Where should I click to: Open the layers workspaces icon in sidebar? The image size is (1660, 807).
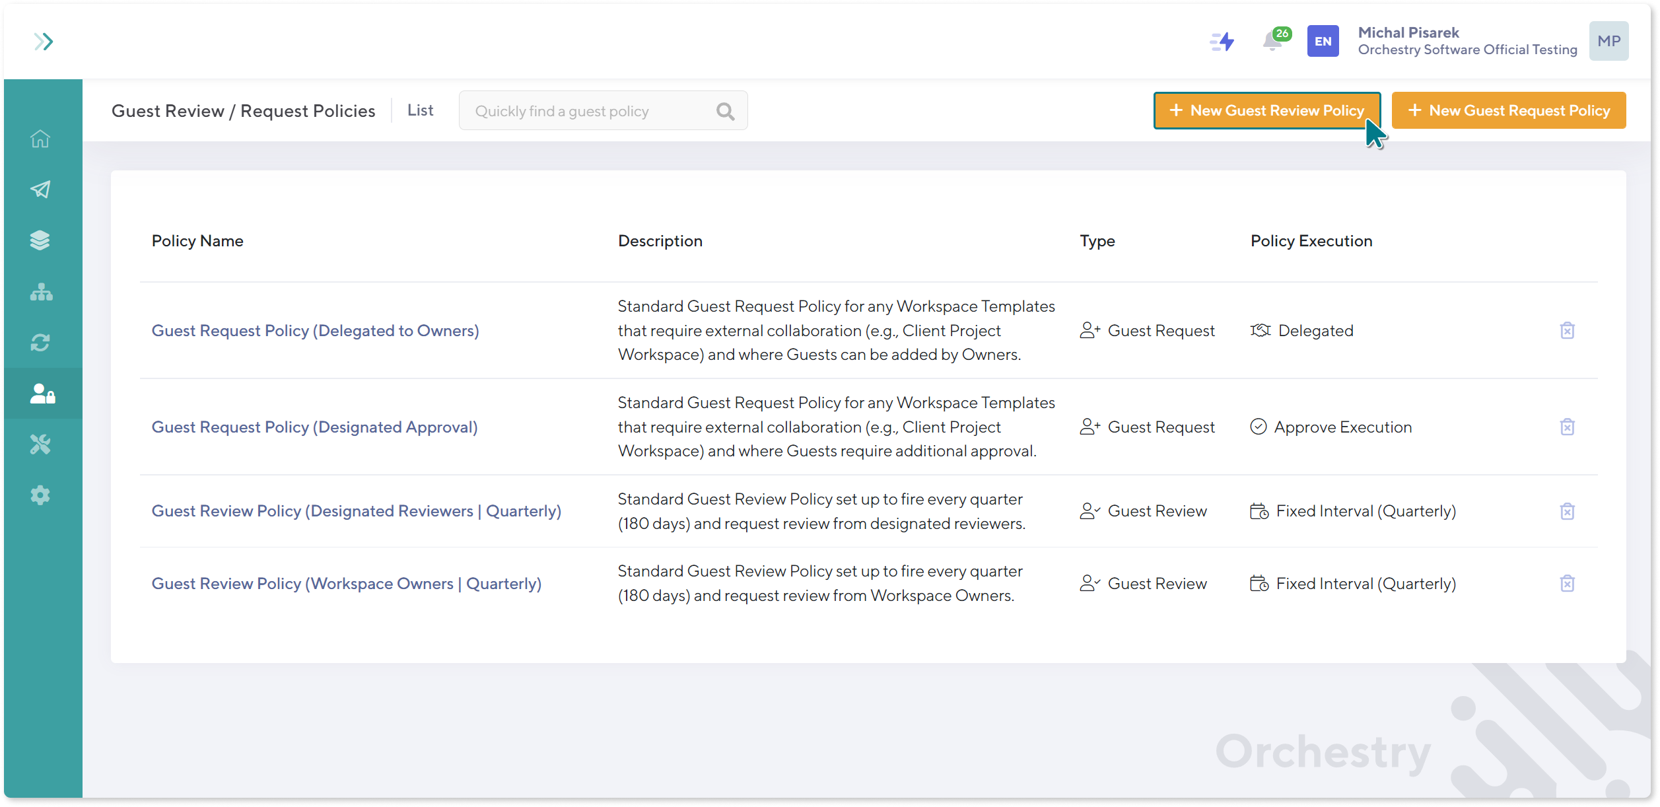(41, 240)
